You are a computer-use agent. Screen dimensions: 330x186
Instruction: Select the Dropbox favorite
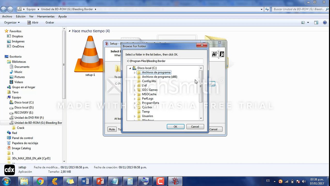pyautogui.click(x=17, y=36)
